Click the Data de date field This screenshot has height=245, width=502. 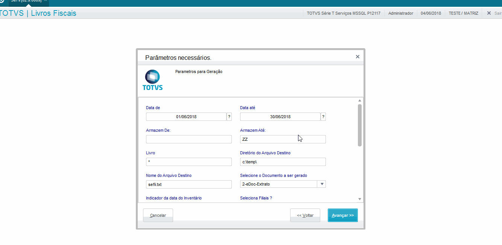coord(186,117)
